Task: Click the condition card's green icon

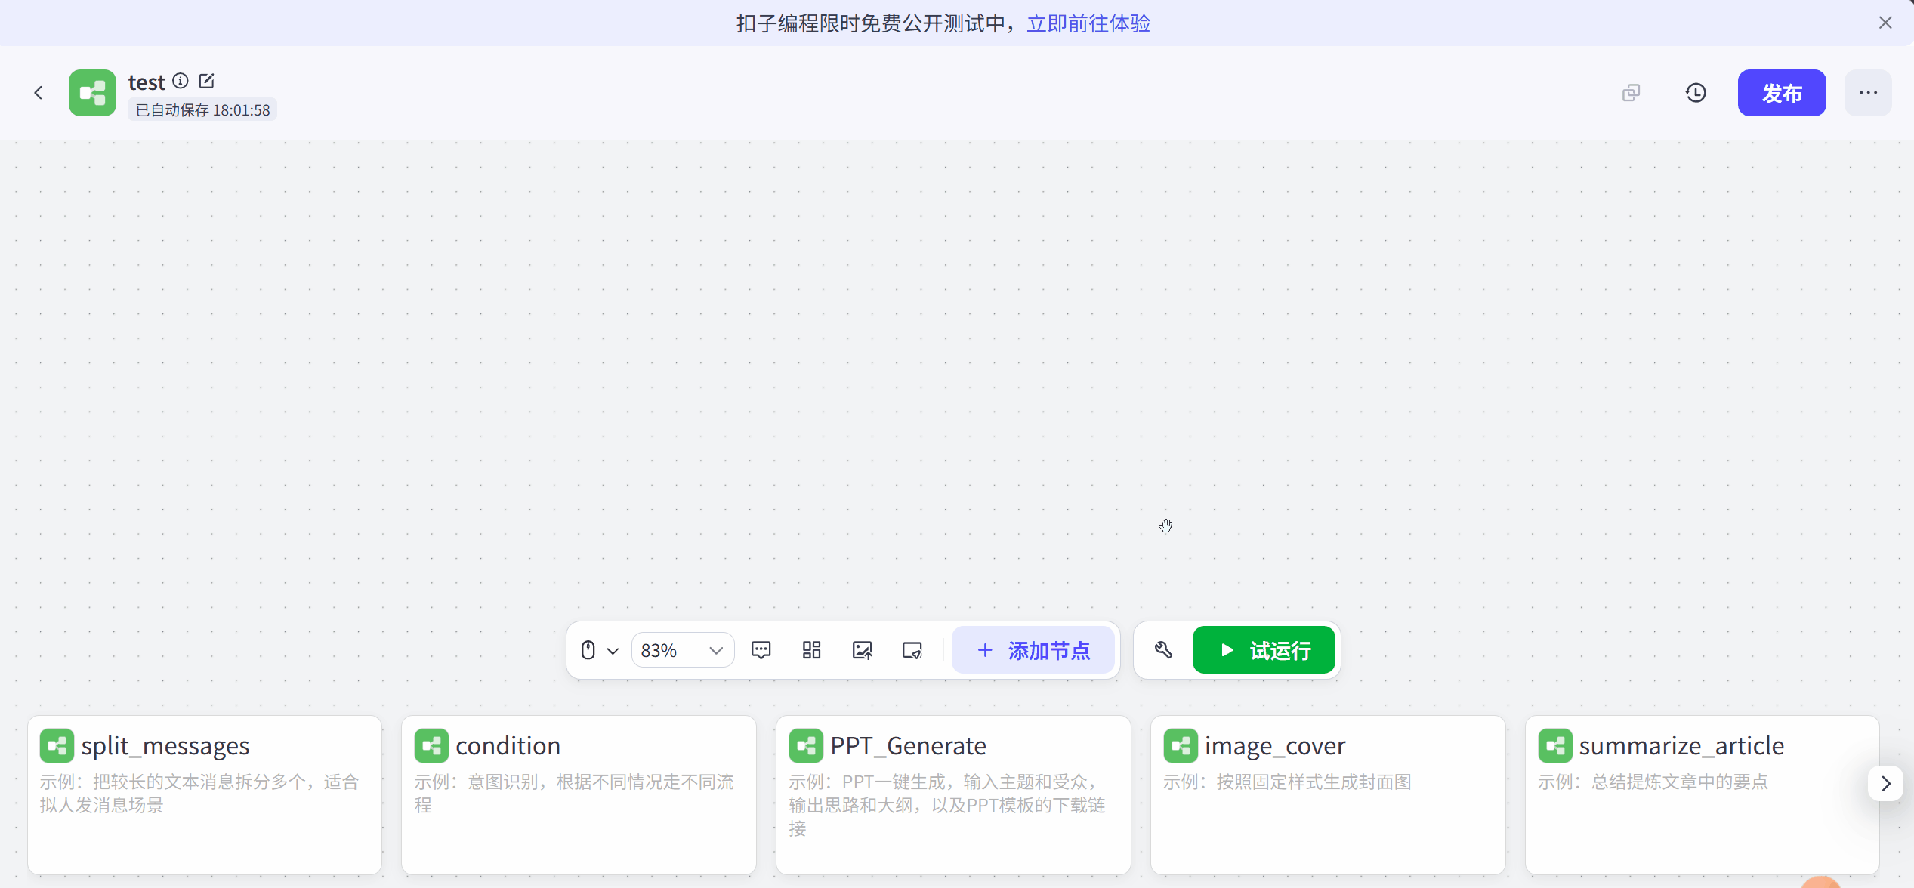Action: click(431, 746)
